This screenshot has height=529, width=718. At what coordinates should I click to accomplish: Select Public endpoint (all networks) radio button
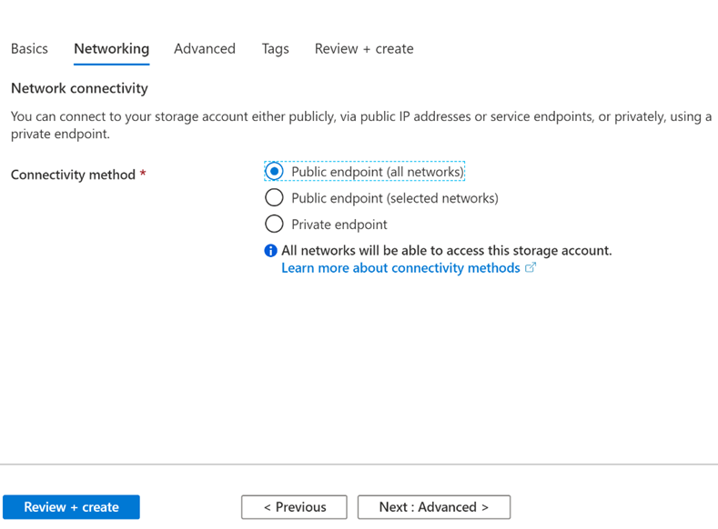point(274,172)
